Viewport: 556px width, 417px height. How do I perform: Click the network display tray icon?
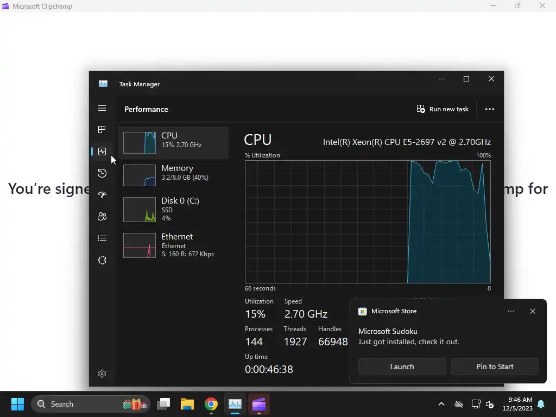point(476,404)
